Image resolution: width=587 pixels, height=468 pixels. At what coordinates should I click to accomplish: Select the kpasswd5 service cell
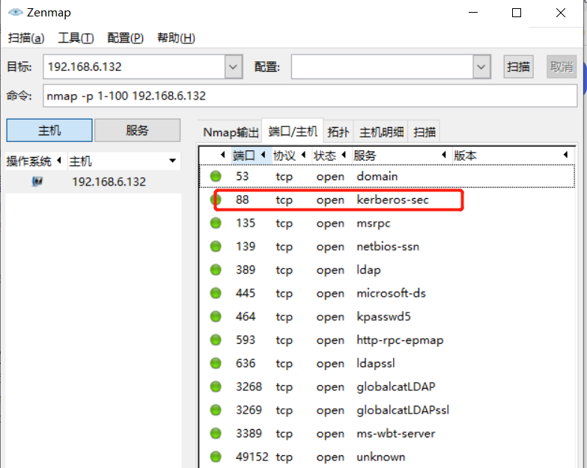[x=383, y=317]
